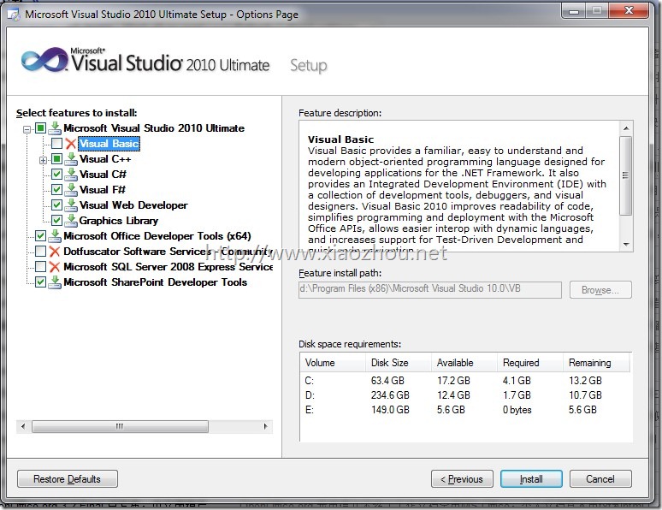Click the Disk Size column header
662x510 pixels.
tap(399, 363)
